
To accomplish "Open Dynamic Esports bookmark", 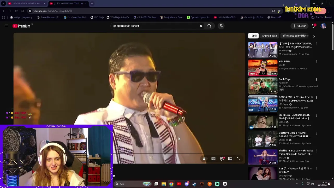I will pyautogui.click(x=199, y=17).
